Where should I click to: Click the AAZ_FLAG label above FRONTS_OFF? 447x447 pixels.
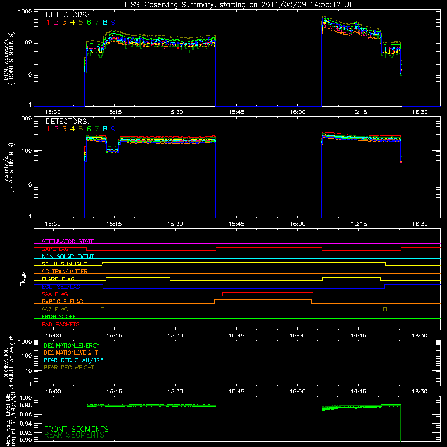(55, 309)
